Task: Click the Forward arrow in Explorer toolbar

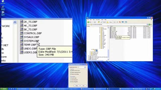Action: coord(95,22)
